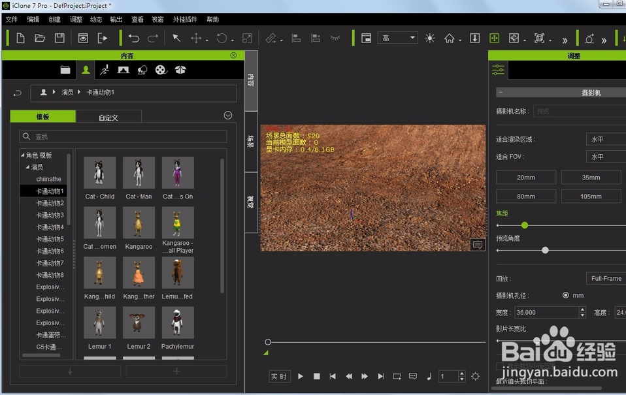Click the Save Project icon
This screenshot has width=626, height=395.
[x=59, y=38]
